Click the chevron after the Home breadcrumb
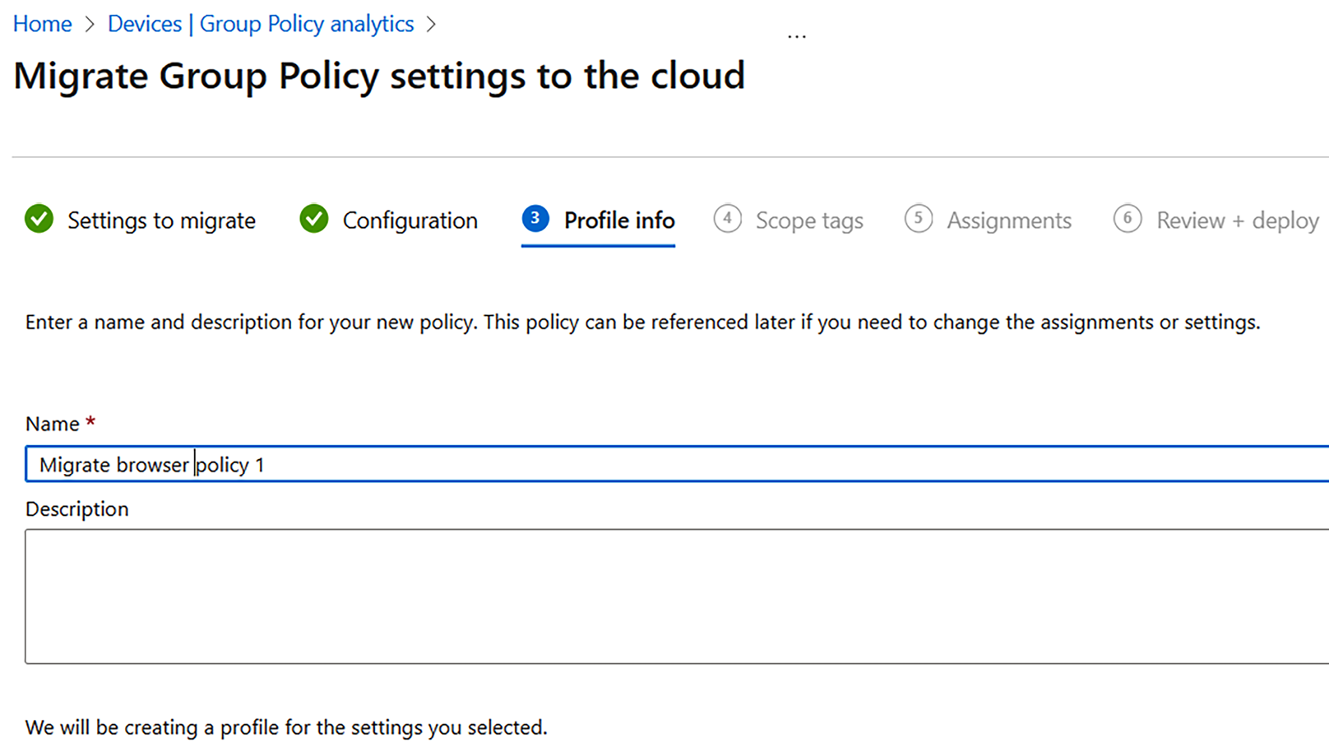This screenshot has width=1329, height=752. [90, 25]
